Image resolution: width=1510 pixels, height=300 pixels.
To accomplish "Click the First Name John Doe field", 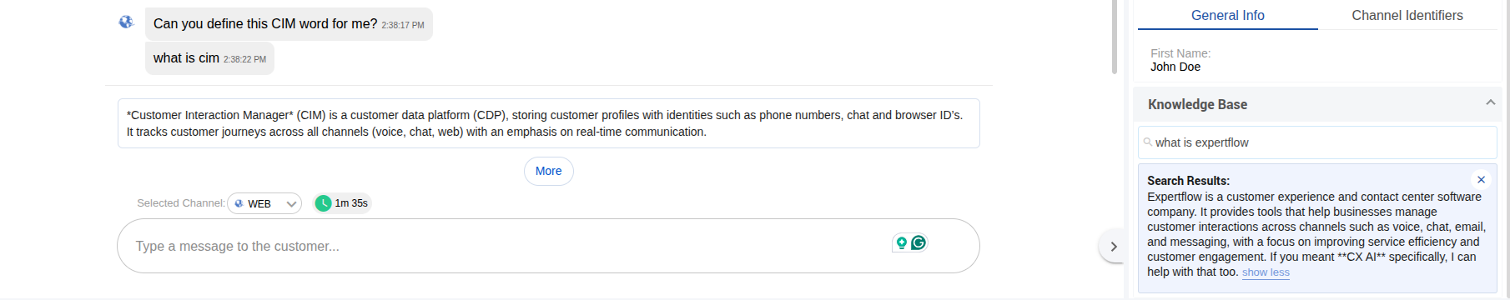I will tap(1317, 60).
